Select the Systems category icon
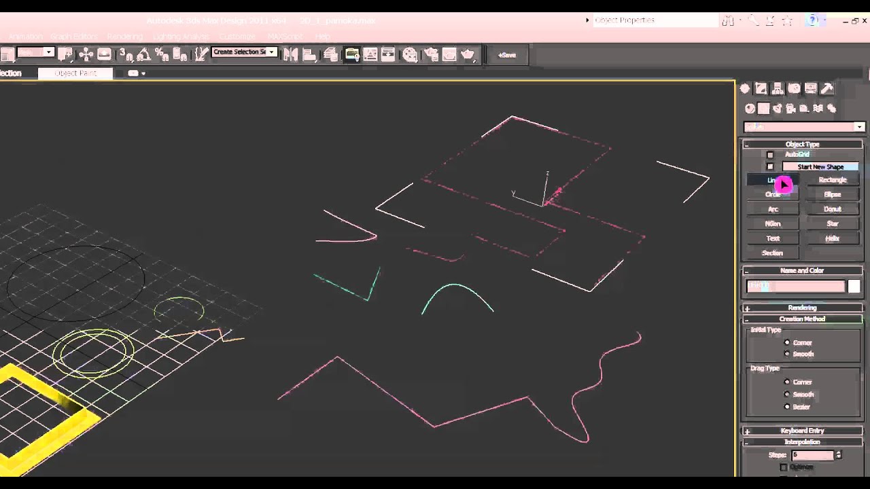 (x=831, y=109)
